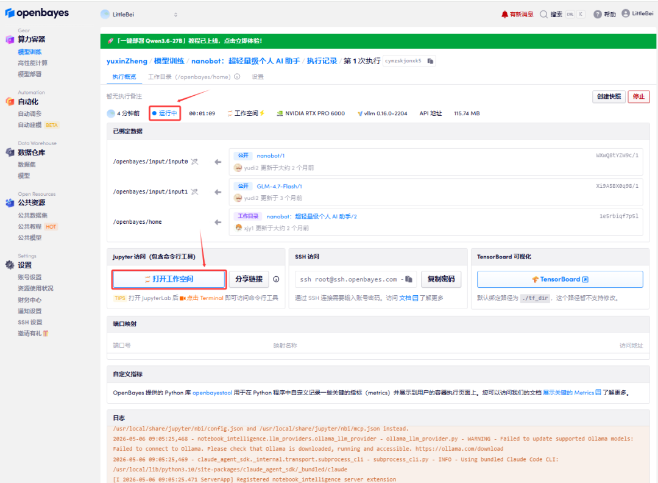Open 通知设置 in the sidebar
658x483 pixels.
(x=29, y=311)
